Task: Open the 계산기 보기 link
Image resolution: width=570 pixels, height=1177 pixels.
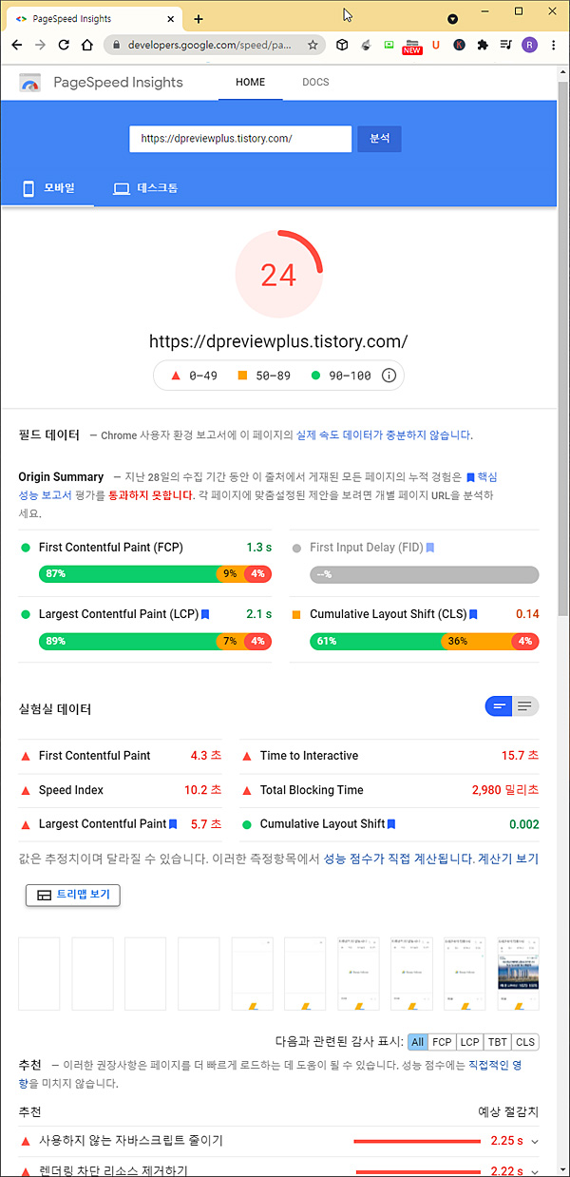Action: click(508, 859)
